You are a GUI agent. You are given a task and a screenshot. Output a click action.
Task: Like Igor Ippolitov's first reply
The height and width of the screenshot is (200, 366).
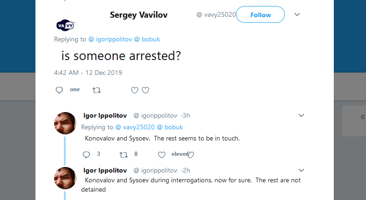click(162, 154)
